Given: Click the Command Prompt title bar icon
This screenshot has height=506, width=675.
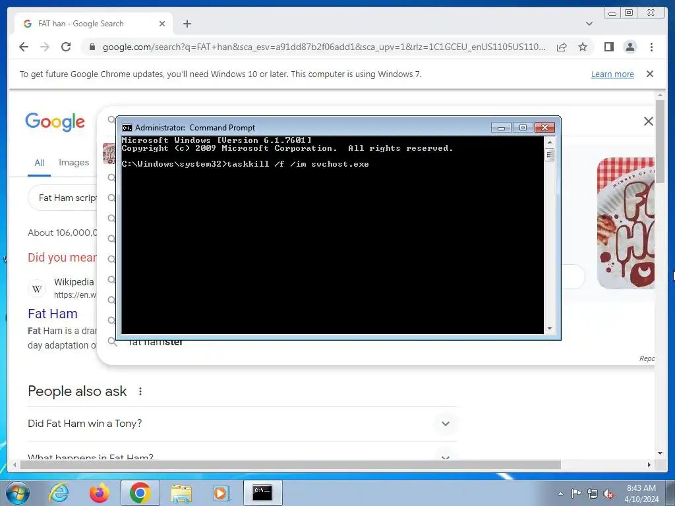Looking at the screenshot, I should click(127, 128).
